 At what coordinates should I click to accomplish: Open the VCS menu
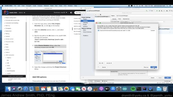[65, 6]
